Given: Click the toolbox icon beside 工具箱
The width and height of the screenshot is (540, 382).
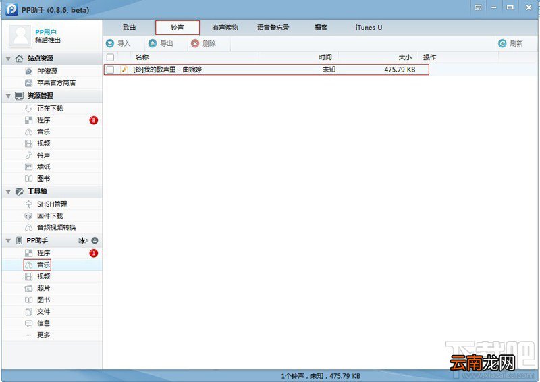Looking at the screenshot, I should [x=20, y=192].
